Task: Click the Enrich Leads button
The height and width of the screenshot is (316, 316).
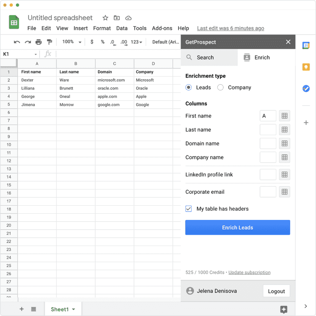Action: (238, 228)
